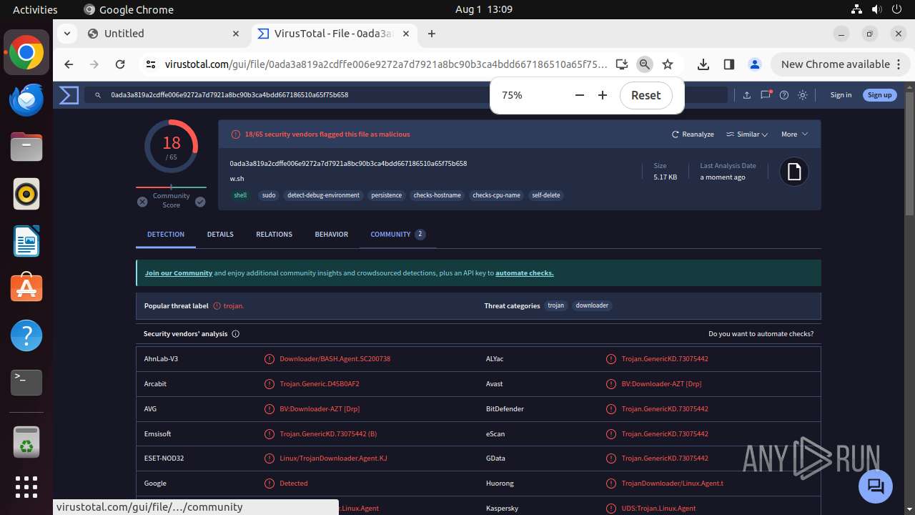Switch to the BEHAVIOR tab
The height and width of the screenshot is (515, 915).
[x=332, y=235]
